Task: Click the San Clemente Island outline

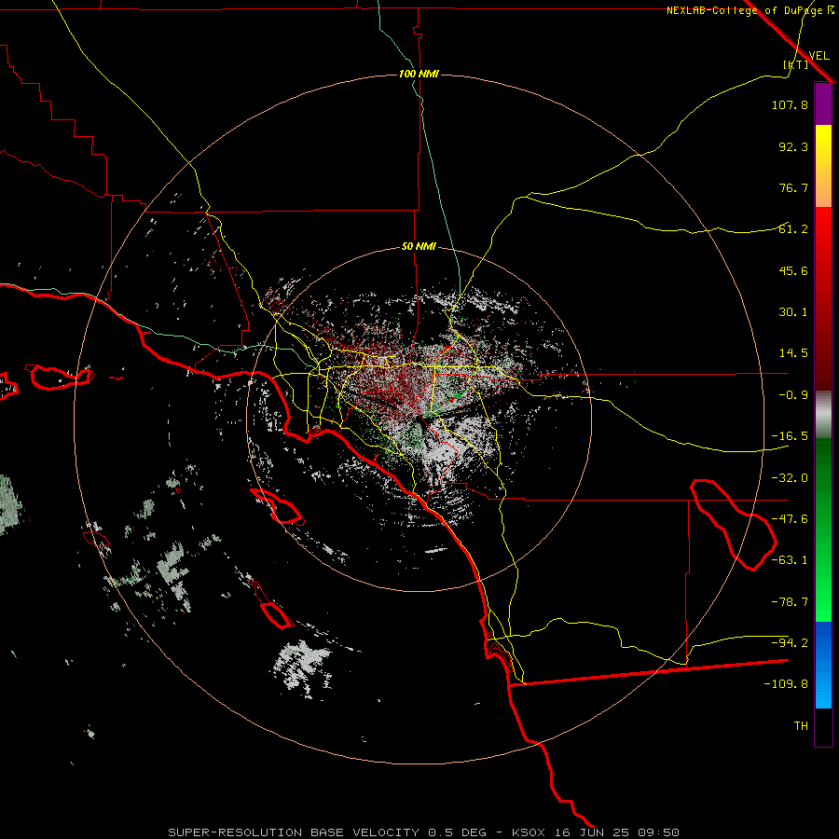Action: 273,606
